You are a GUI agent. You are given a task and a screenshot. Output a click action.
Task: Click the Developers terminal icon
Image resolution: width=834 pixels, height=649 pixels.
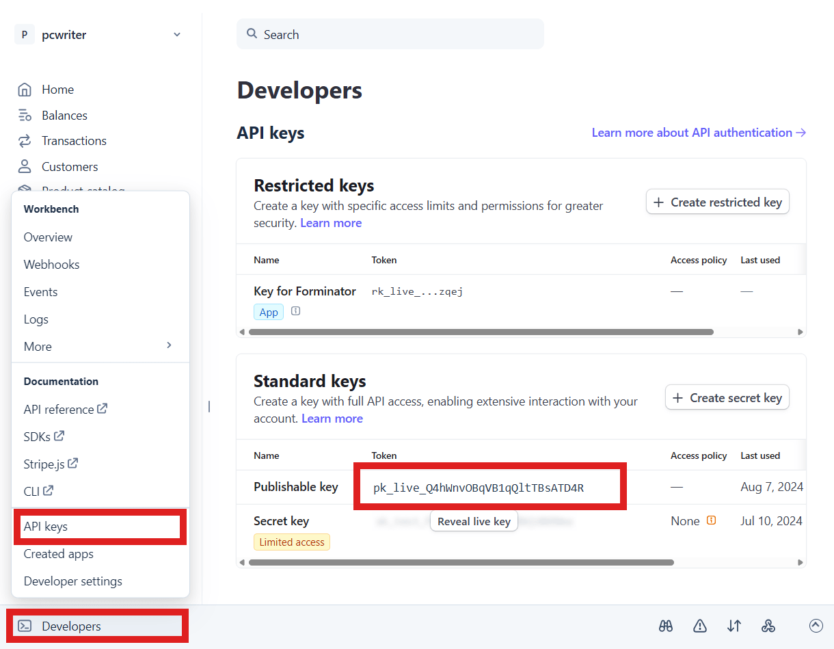(25, 626)
